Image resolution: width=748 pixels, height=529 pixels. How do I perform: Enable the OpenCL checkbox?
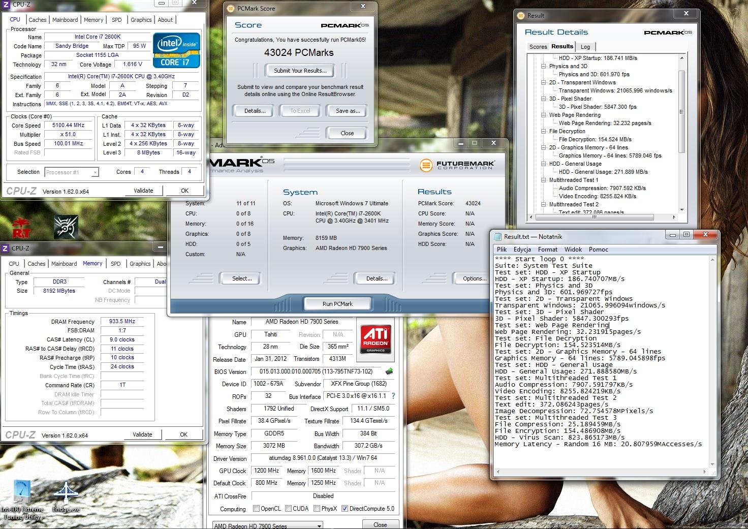pos(256,508)
